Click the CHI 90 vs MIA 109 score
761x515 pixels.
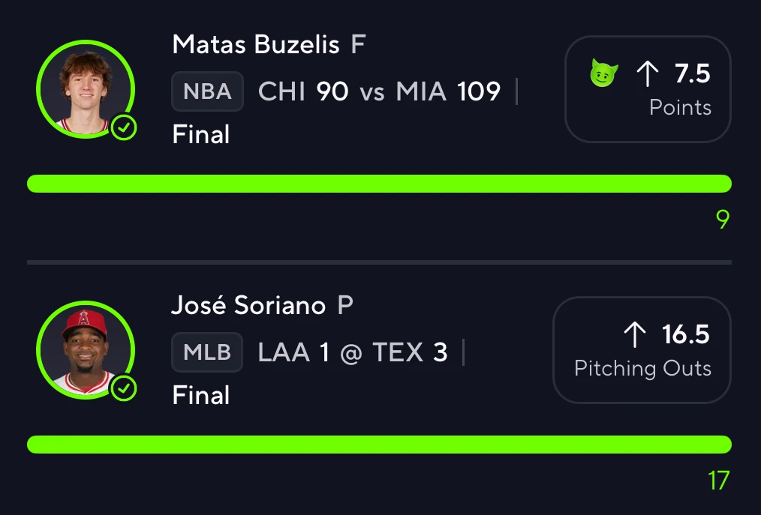pyautogui.click(x=379, y=91)
